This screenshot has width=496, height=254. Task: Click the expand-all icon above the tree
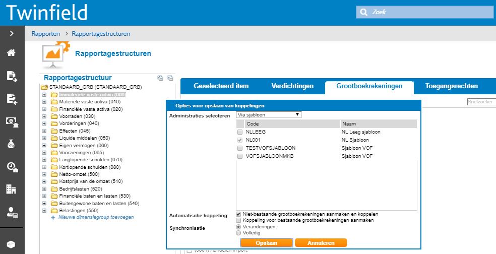160,78
